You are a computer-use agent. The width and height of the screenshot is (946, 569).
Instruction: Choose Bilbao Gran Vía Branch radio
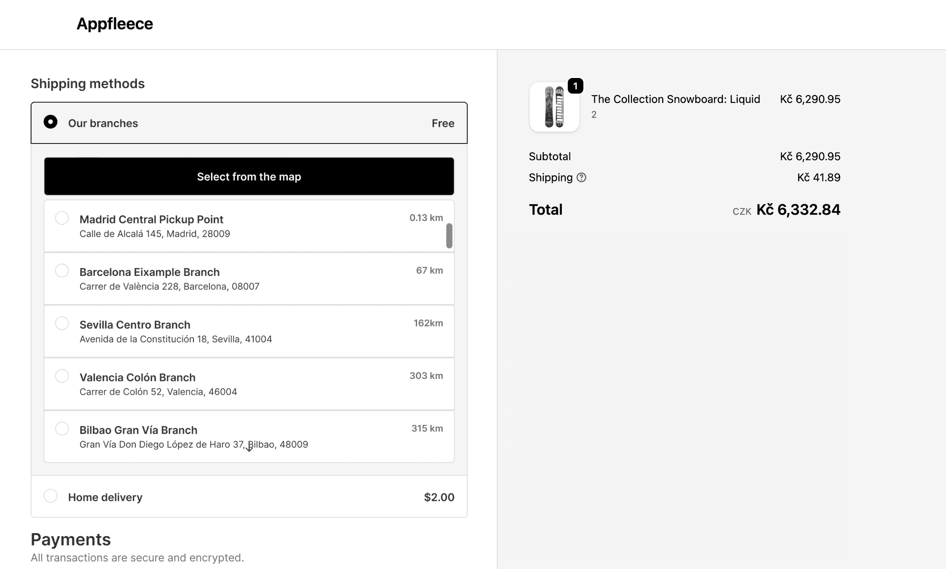[62, 428]
